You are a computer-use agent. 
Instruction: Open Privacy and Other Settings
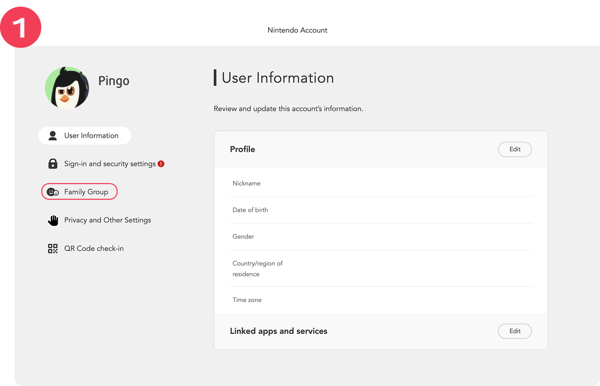(107, 220)
